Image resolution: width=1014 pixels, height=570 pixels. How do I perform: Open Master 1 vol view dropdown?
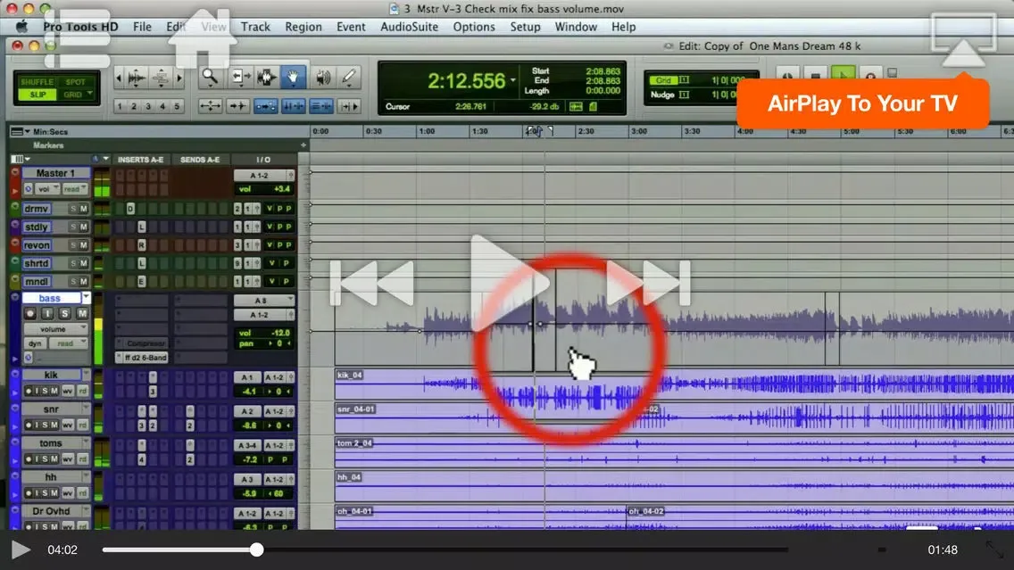point(47,189)
